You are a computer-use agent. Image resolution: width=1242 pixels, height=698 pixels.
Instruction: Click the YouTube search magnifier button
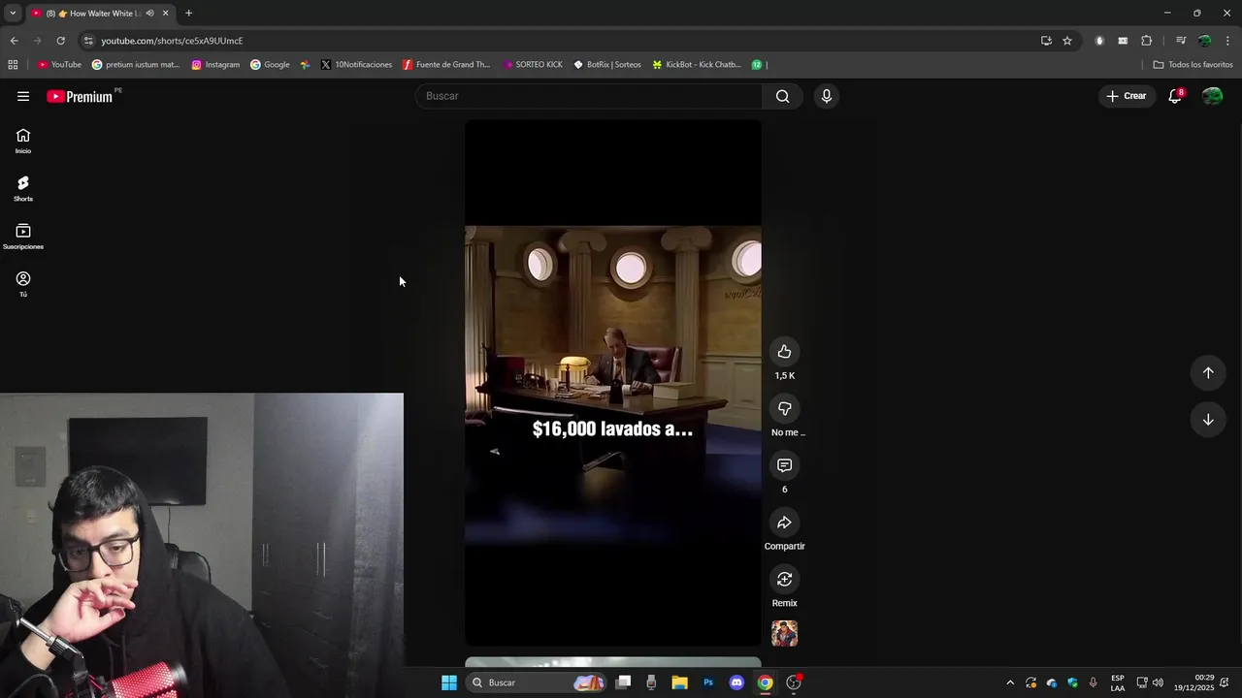pos(783,96)
